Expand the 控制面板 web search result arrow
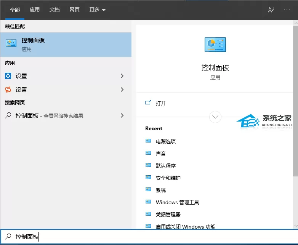 click(122, 115)
